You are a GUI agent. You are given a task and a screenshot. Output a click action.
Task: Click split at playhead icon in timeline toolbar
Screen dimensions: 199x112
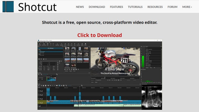[57, 85]
